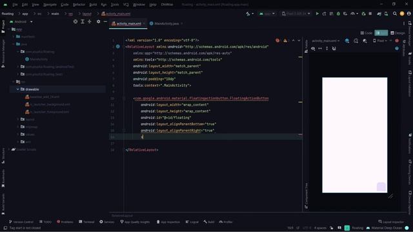Click Collapse All icon in Project panel

90,21
